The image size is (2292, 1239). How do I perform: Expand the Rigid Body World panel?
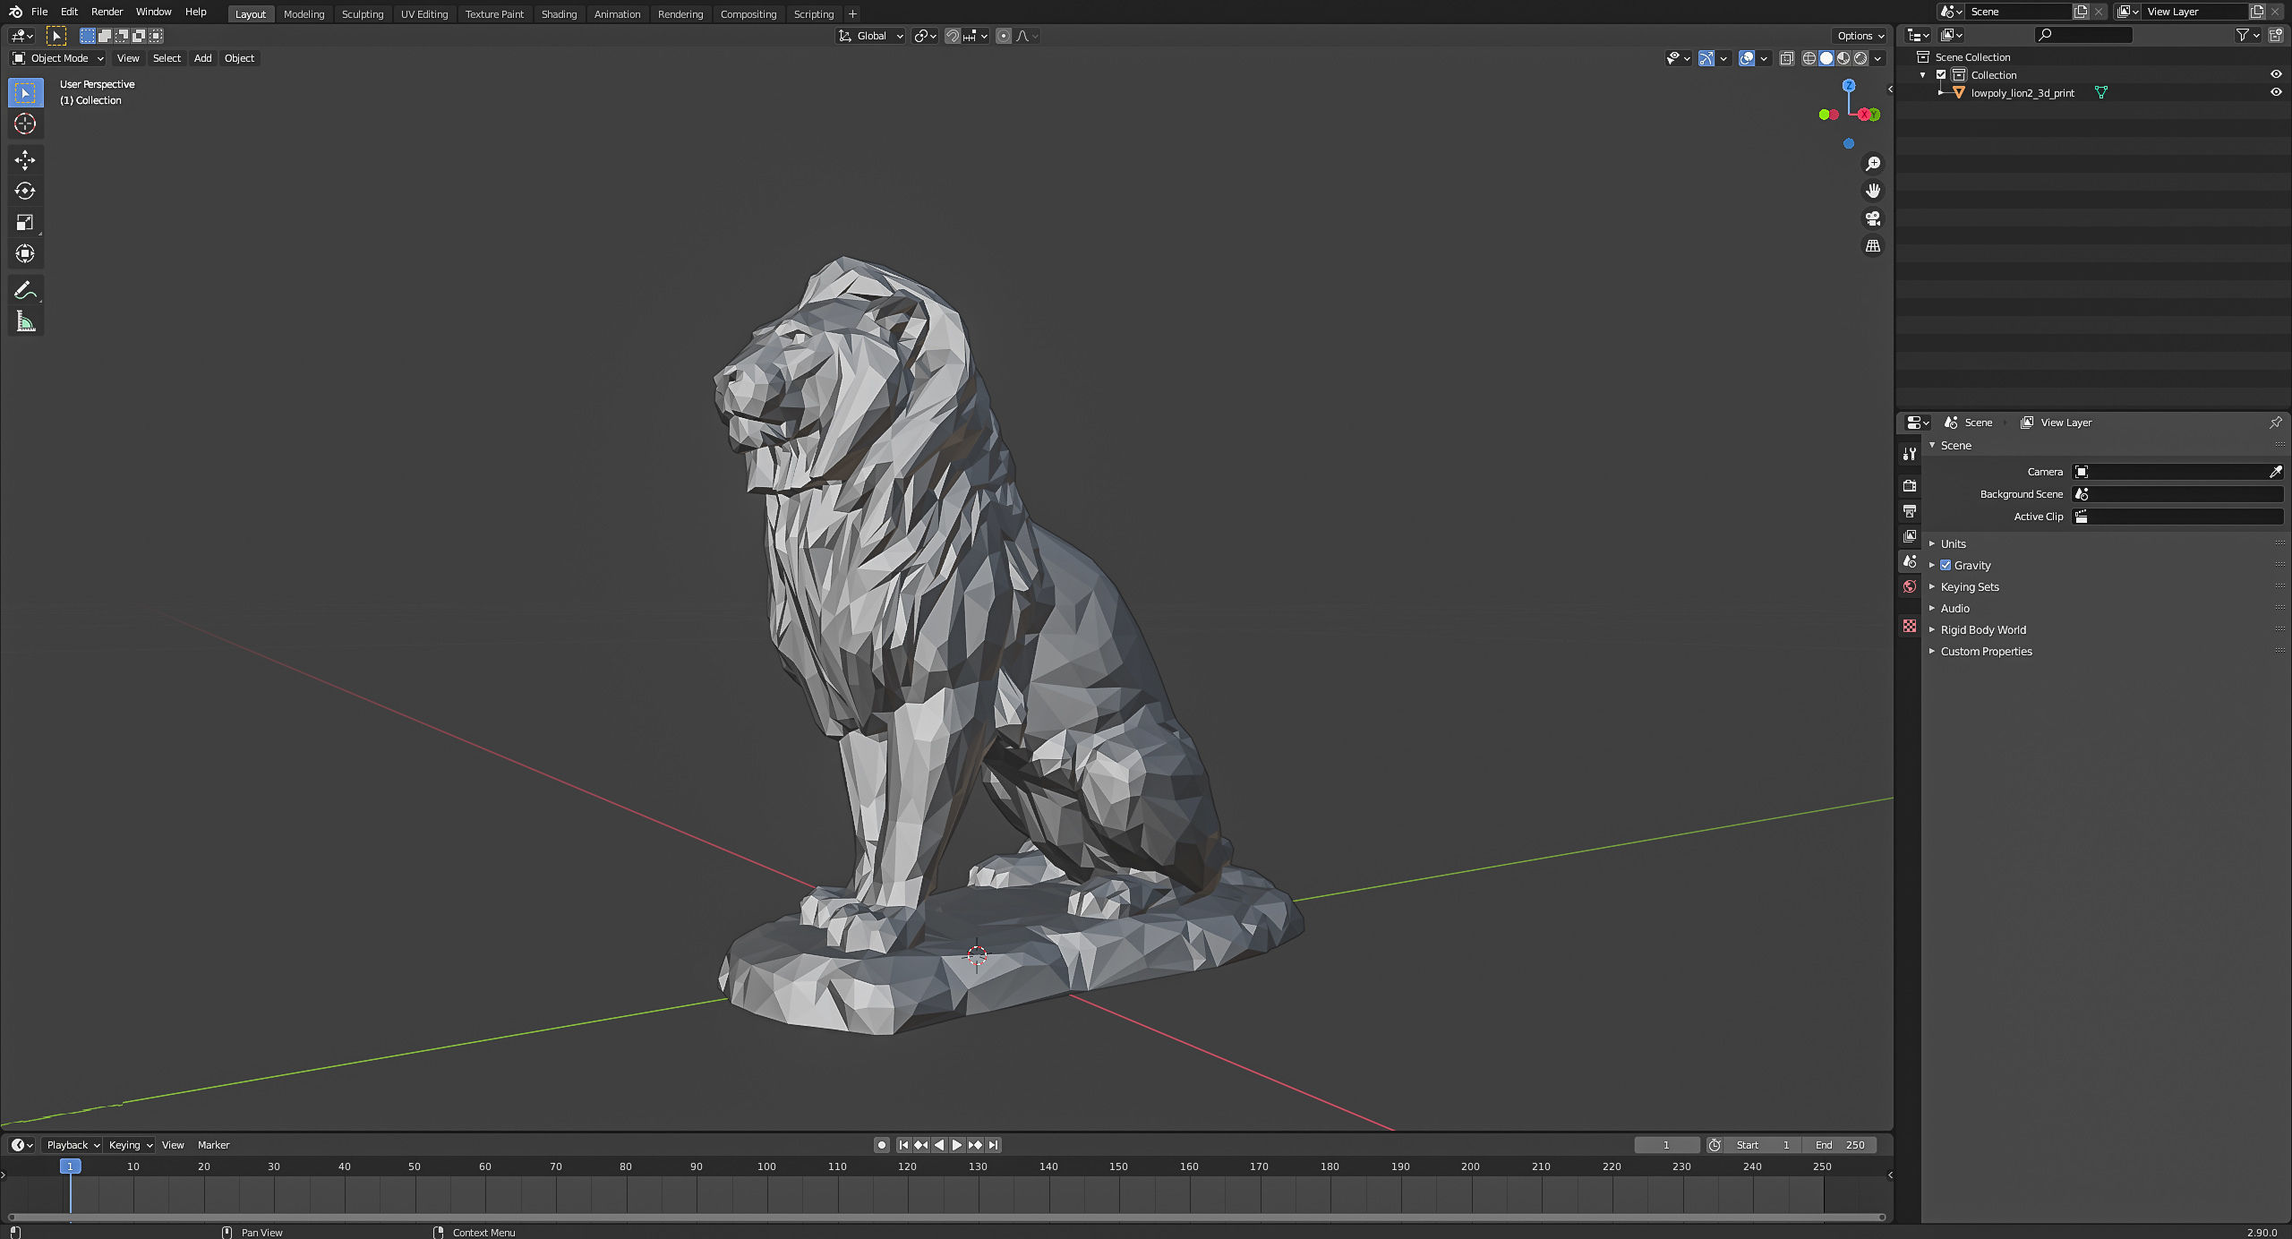point(1982,630)
